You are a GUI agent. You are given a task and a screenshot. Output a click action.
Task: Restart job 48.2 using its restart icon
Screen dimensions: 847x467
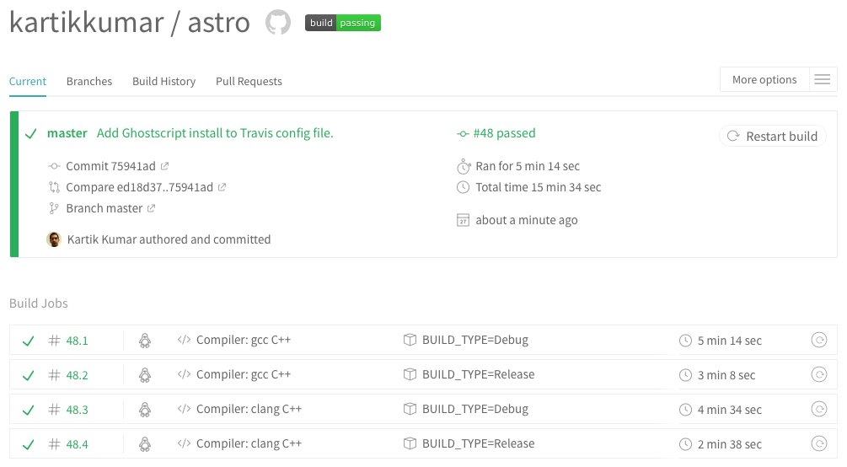(x=819, y=374)
